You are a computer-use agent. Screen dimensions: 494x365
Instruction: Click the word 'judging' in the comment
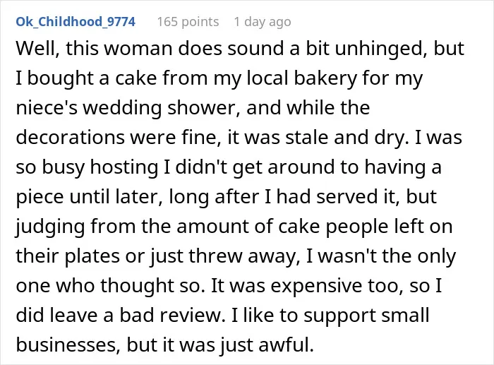50,227
